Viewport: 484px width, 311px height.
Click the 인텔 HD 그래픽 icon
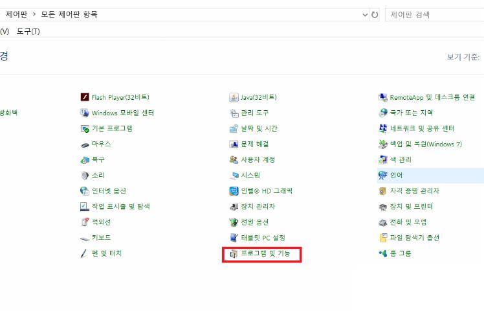[234, 191]
